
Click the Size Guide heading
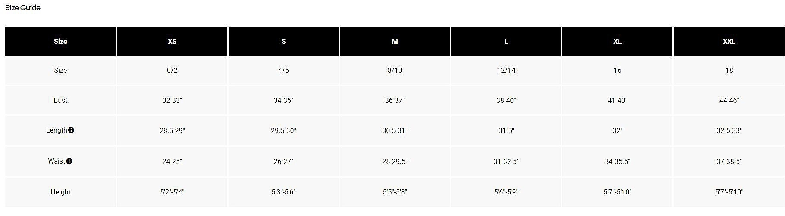point(23,8)
